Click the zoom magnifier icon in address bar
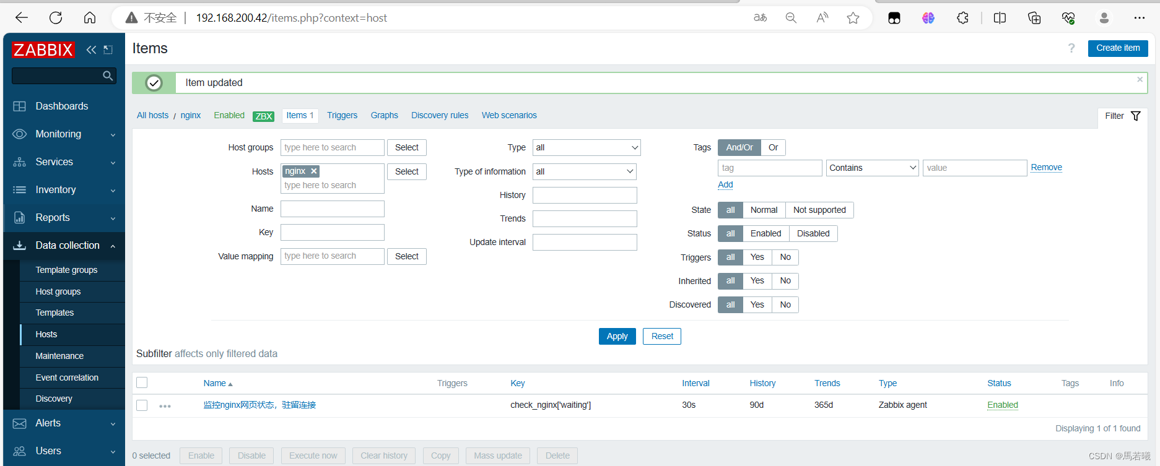Screen dimensions: 1160x466 [791, 18]
